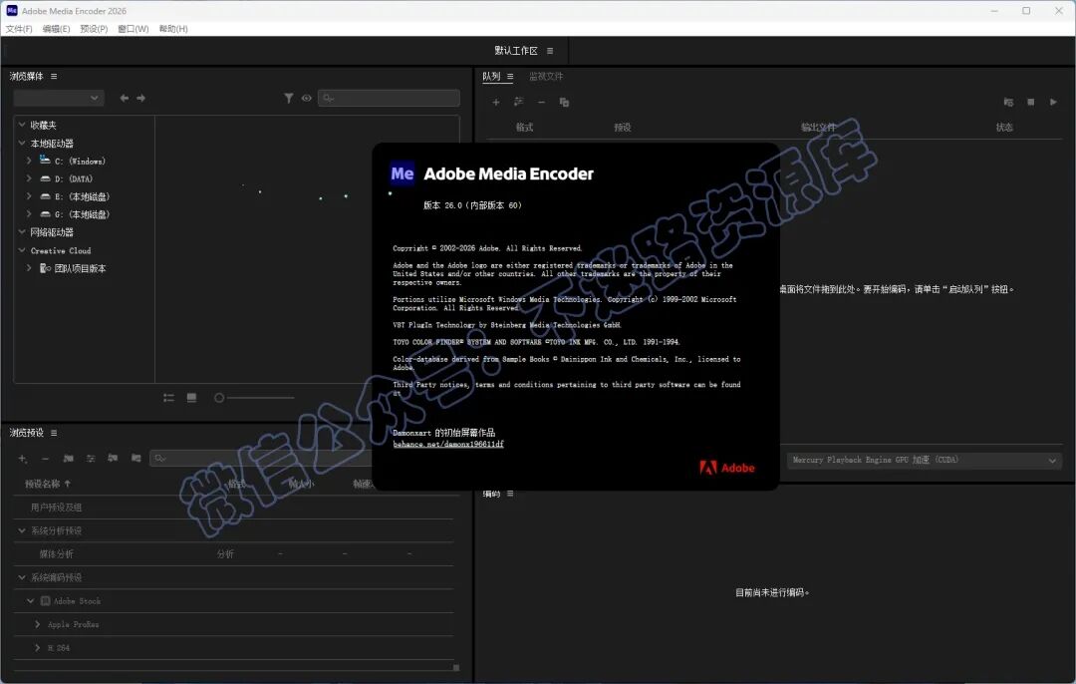Open the 队列 panel menu icon
Screen dimensions: 1076x684
click(510, 76)
